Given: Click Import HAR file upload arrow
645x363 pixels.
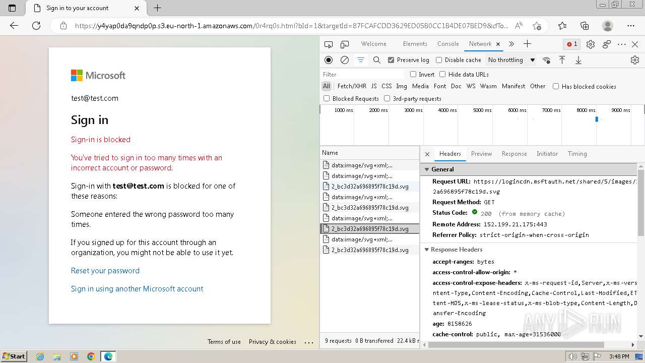Looking at the screenshot, I should [x=562, y=60].
